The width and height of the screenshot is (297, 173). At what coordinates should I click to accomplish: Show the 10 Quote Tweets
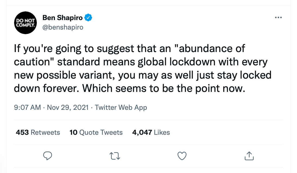click(x=96, y=132)
